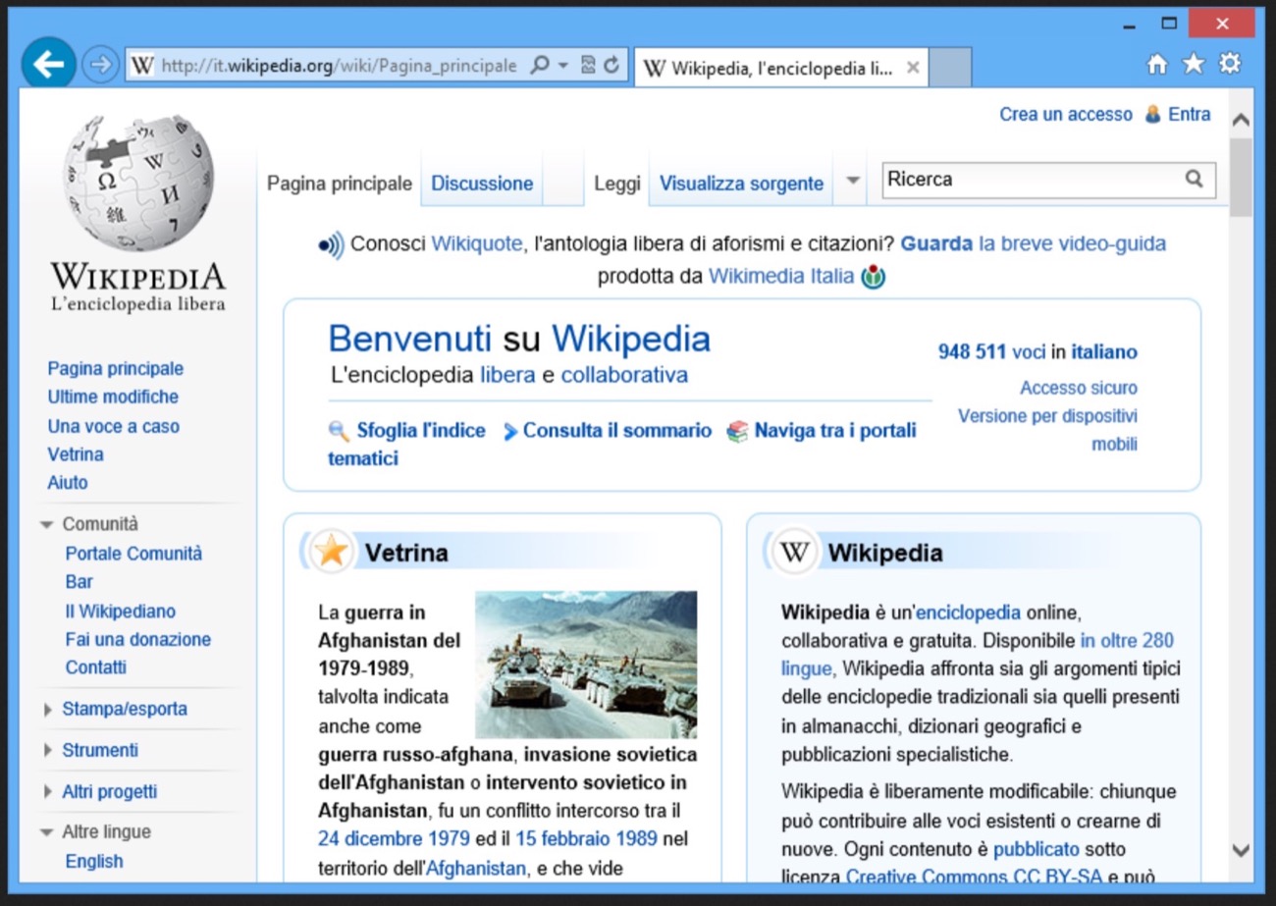Collapse the Comunità sidebar section

46,525
